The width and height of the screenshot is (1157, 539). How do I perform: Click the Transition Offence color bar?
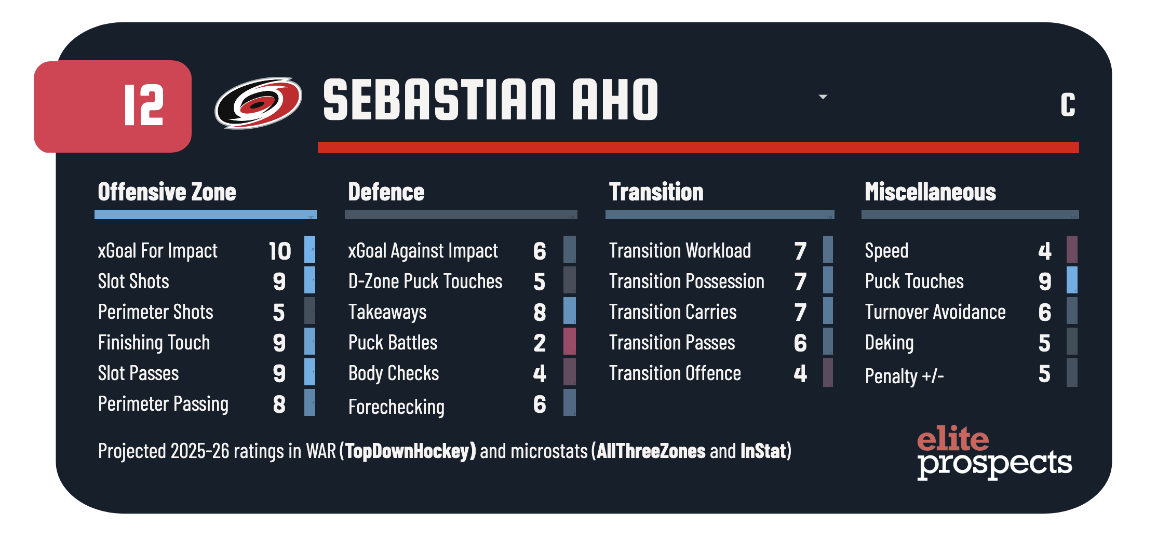(x=828, y=372)
